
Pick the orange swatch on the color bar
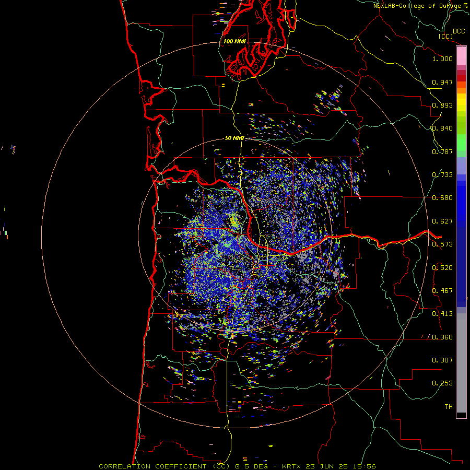(x=461, y=90)
